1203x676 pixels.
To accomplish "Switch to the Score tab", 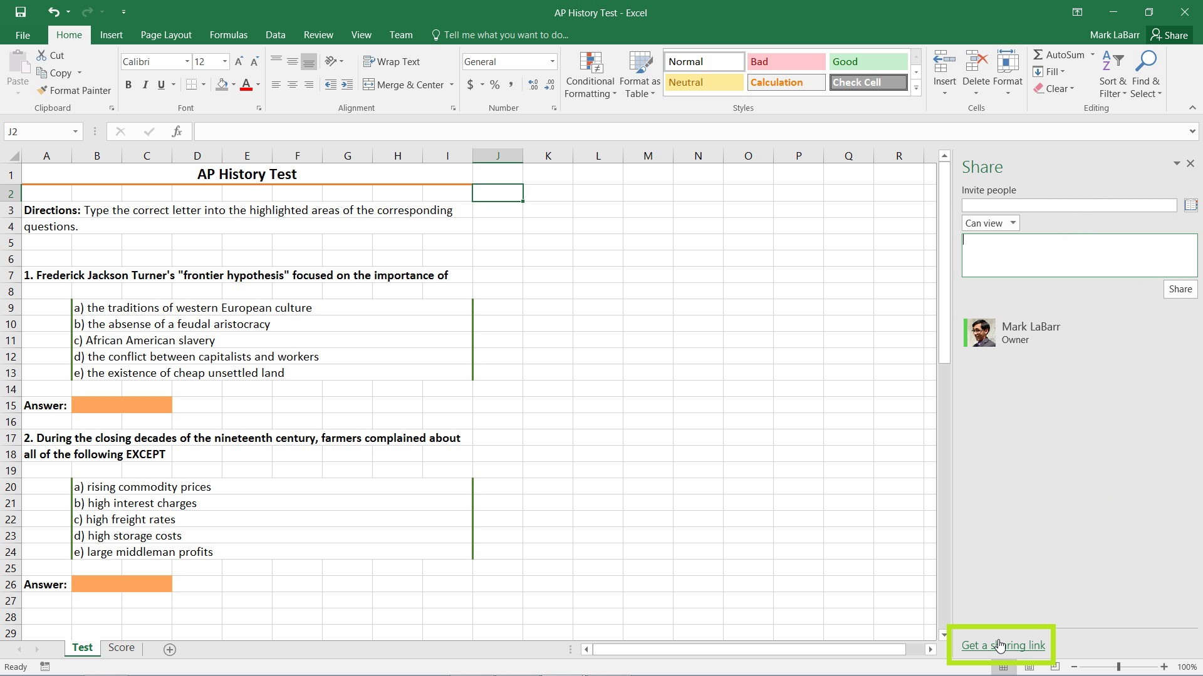I will tap(122, 647).
